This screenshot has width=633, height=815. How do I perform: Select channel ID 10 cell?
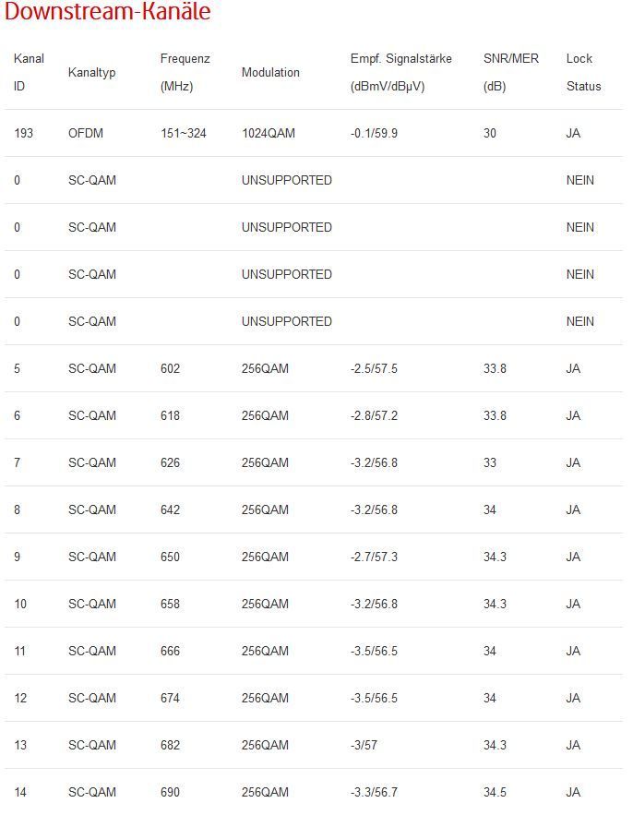coord(20,604)
